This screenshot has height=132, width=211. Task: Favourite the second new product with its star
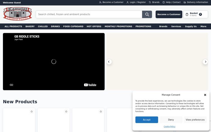[66, 111]
